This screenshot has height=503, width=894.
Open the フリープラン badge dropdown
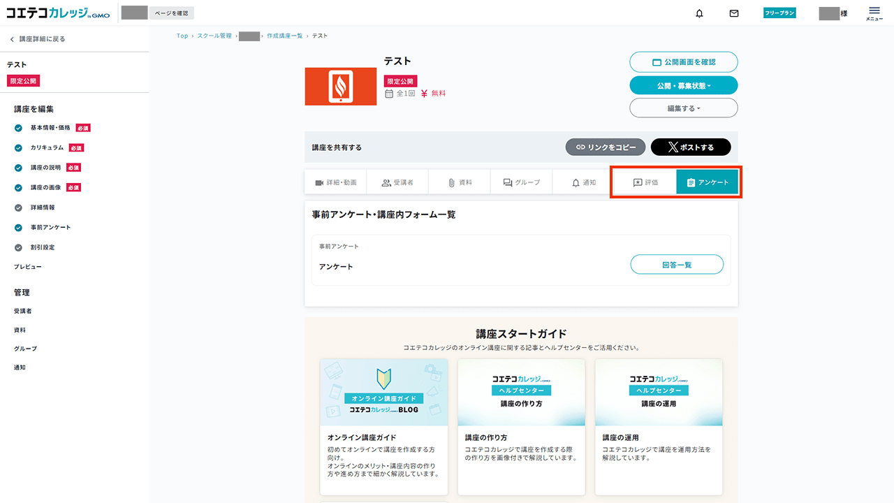point(779,13)
